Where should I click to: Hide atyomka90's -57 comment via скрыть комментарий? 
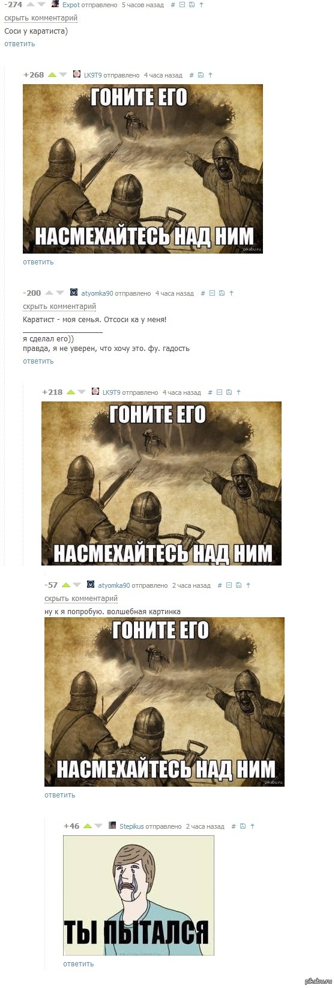click(81, 599)
